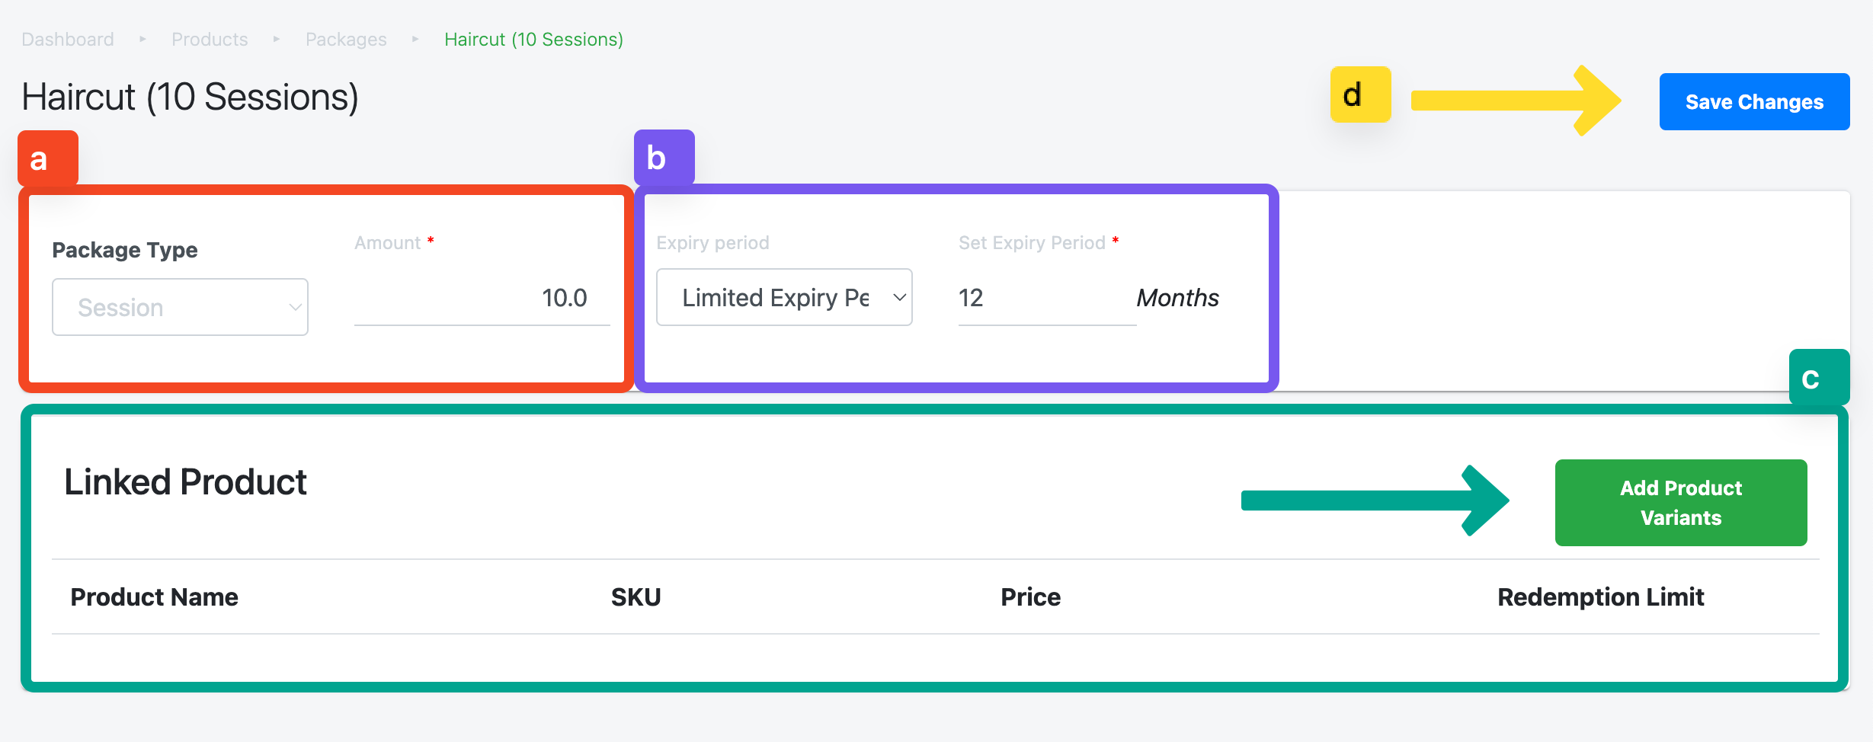Click the Save Changes button
Screen dimensions: 1873x742
1754,101
